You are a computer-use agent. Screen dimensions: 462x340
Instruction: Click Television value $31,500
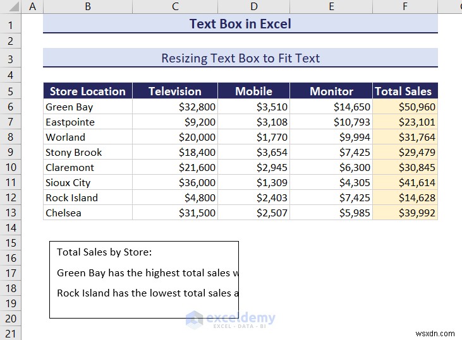coord(175,213)
